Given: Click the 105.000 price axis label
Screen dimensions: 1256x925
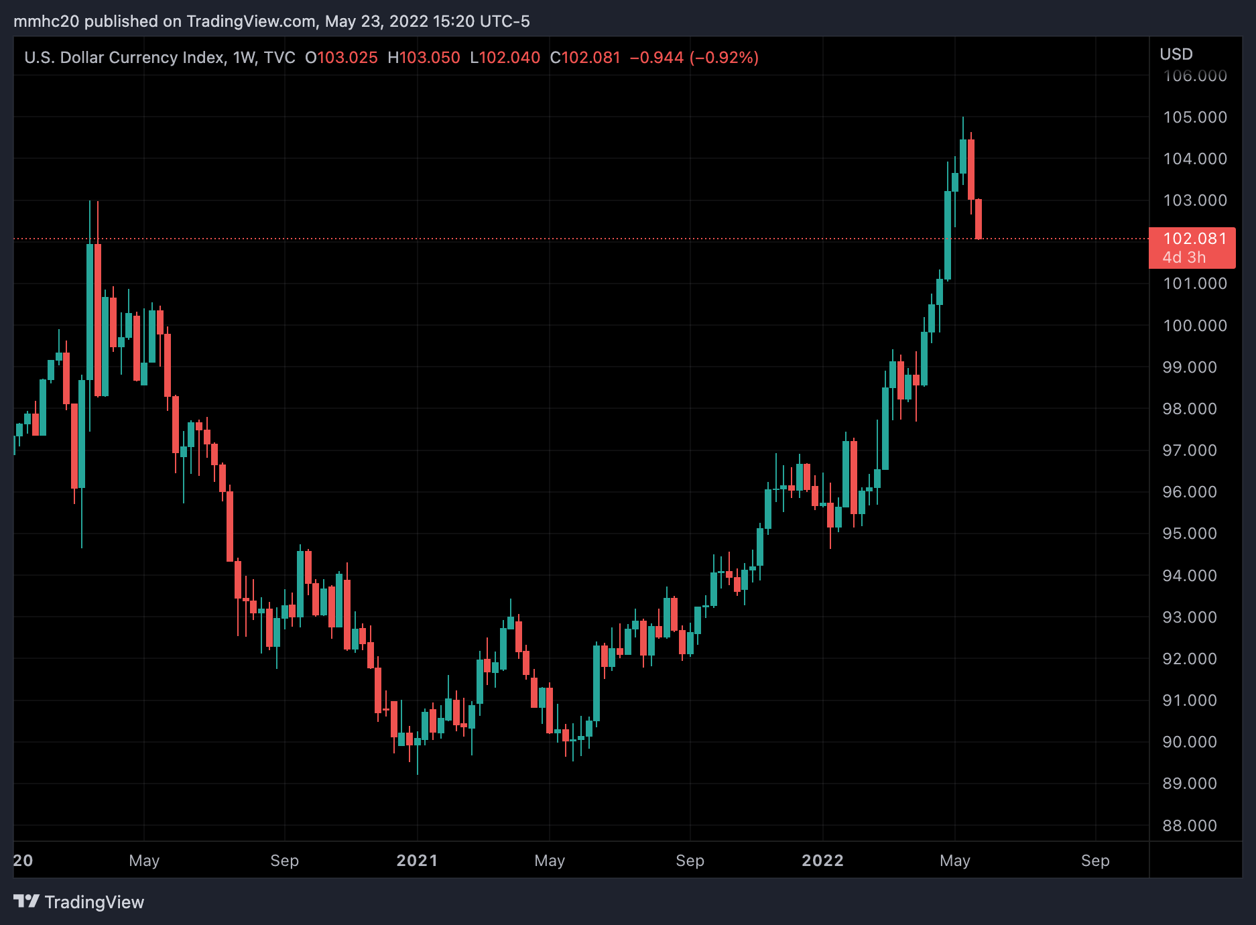Looking at the screenshot, I should (x=1195, y=117).
